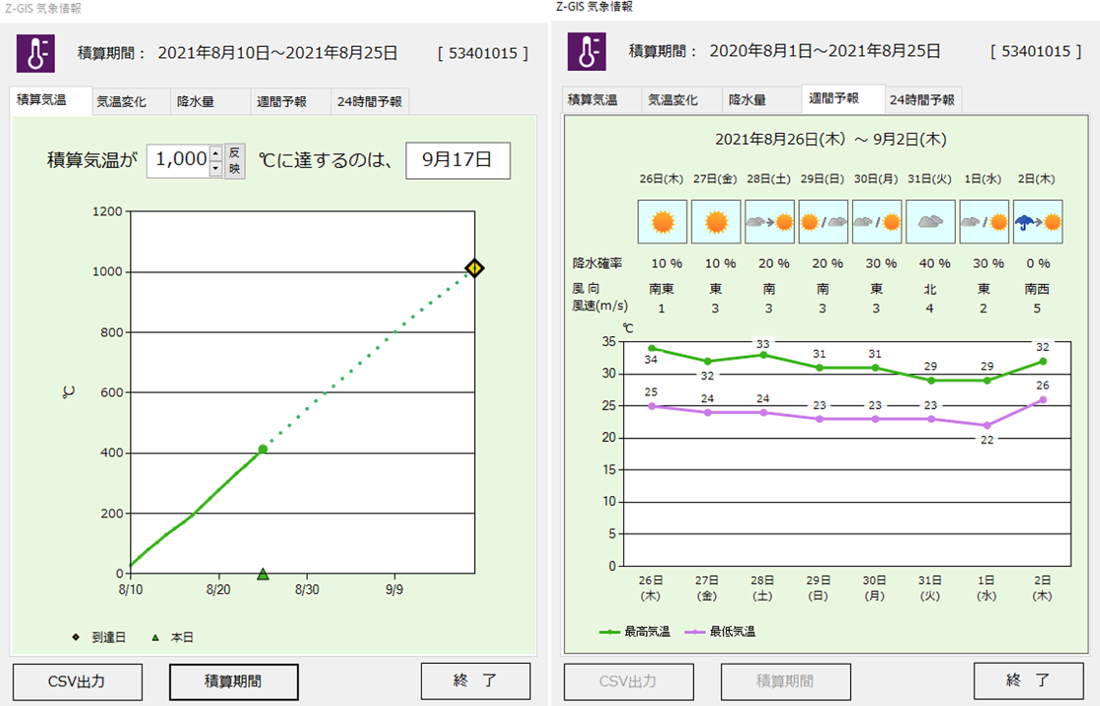Viewport: 1100px width, 706px height.
Task: Click the sunny weather icon for 26日(木)
Action: 662,222
